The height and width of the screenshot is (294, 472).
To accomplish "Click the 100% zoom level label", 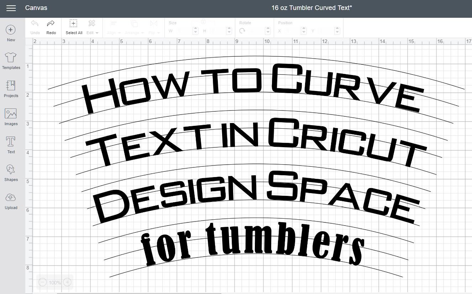I will [x=55, y=283].
